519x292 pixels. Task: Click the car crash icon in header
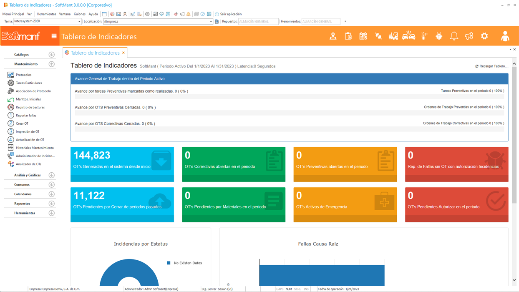[x=408, y=36]
